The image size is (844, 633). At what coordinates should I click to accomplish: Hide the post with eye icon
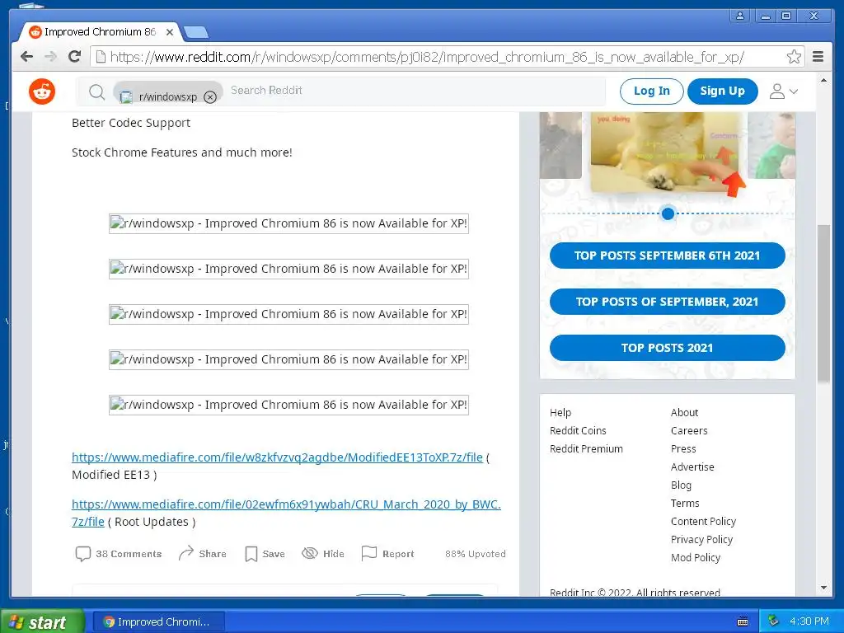coord(323,554)
